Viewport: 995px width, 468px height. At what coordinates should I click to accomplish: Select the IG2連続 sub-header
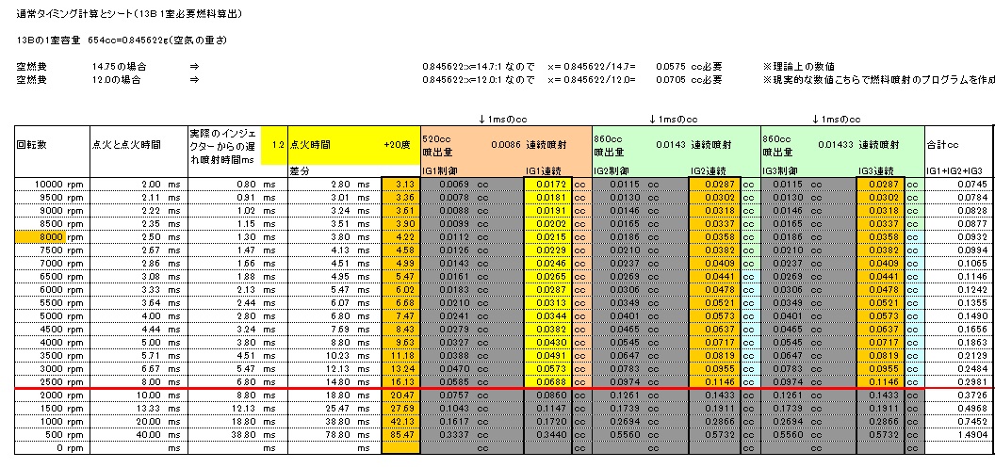[708, 171]
